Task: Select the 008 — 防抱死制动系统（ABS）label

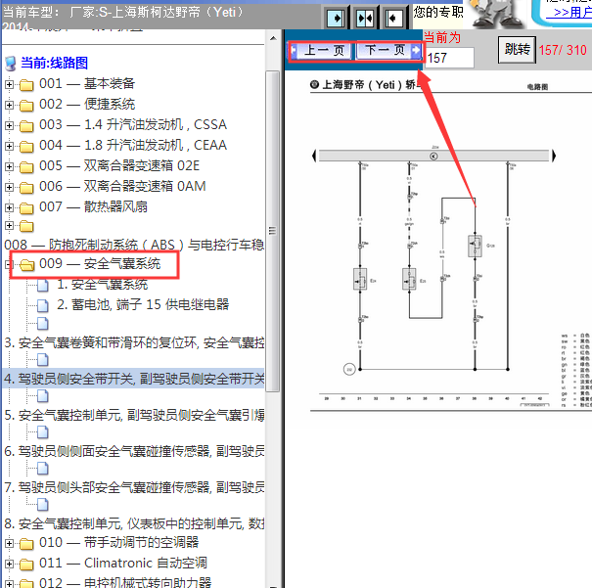Action: click(134, 245)
